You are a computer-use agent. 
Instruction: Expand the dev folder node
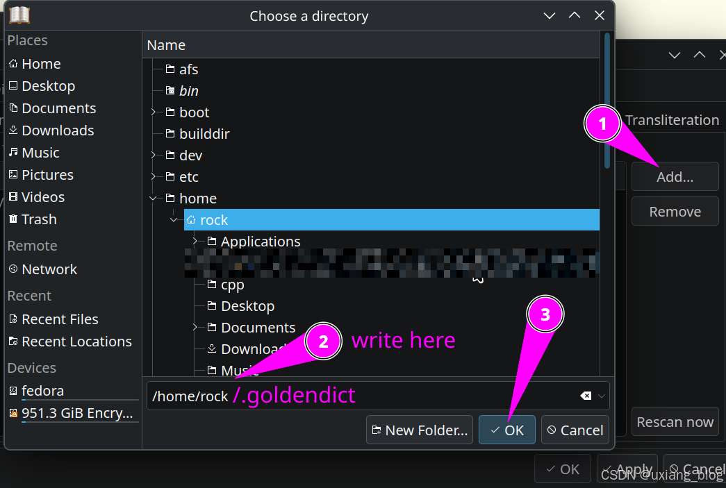click(154, 155)
